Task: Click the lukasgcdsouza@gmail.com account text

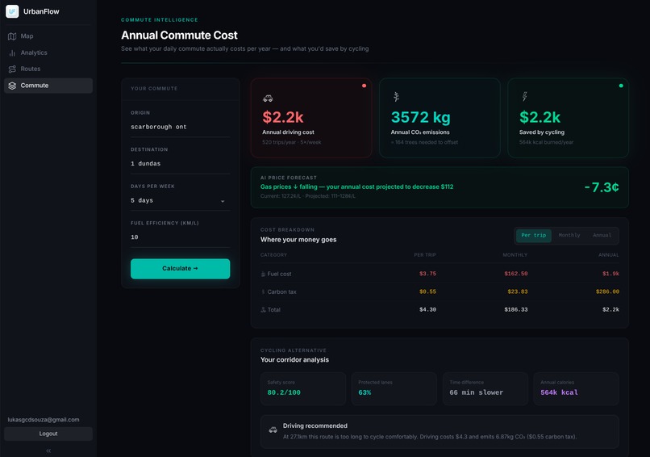Action: (x=44, y=420)
